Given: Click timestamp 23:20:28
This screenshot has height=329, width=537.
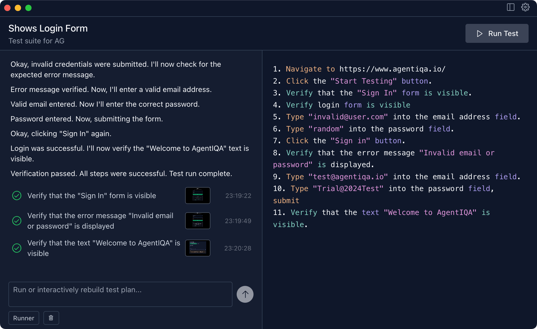Looking at the screenshot, I should click(238, 248).
